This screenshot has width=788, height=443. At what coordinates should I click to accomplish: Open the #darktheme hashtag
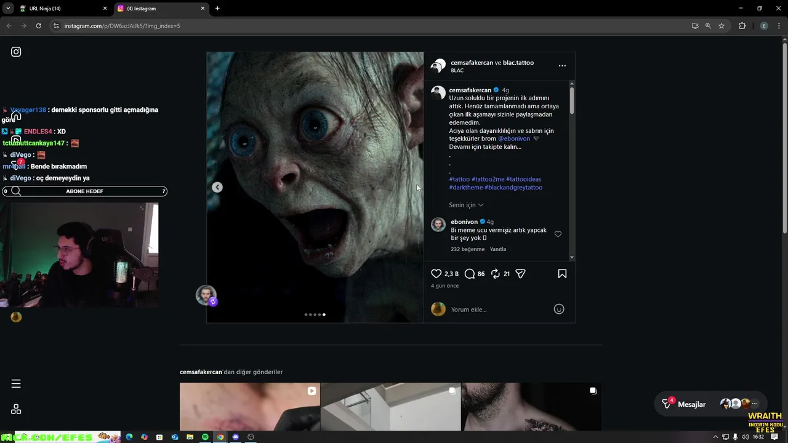coord(466,187)
